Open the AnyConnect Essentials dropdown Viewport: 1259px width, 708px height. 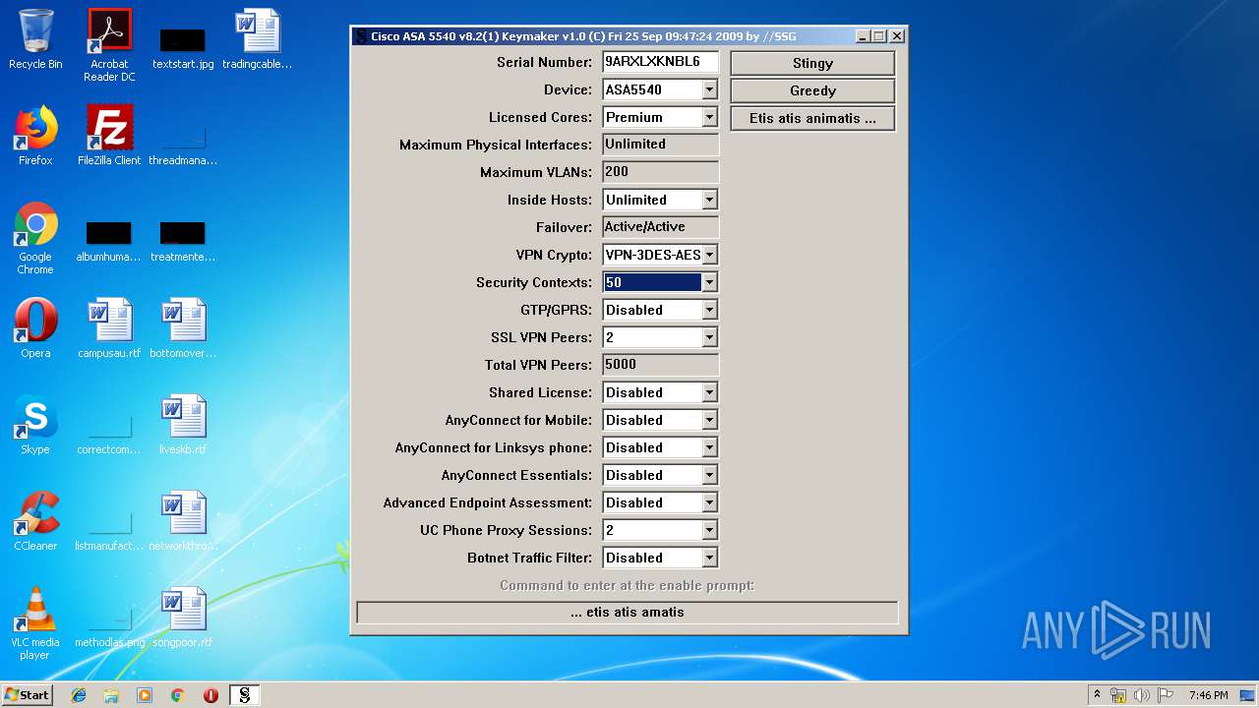pos(709,475)
